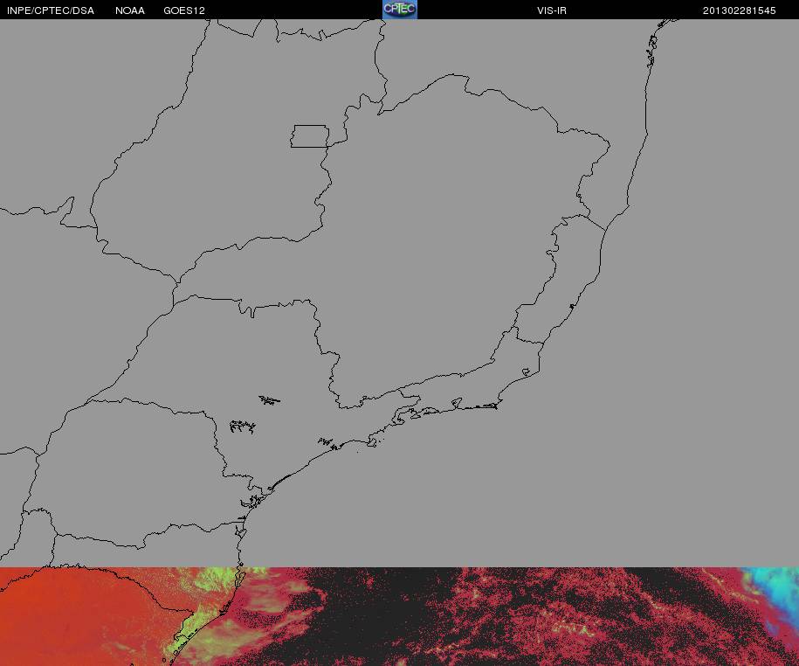The image size is (799, 666).
Task: Click the CPTEC logo in the header
Action: (x=400, y=10)
